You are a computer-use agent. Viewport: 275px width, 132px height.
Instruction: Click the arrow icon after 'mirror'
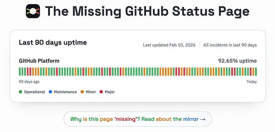203,119
